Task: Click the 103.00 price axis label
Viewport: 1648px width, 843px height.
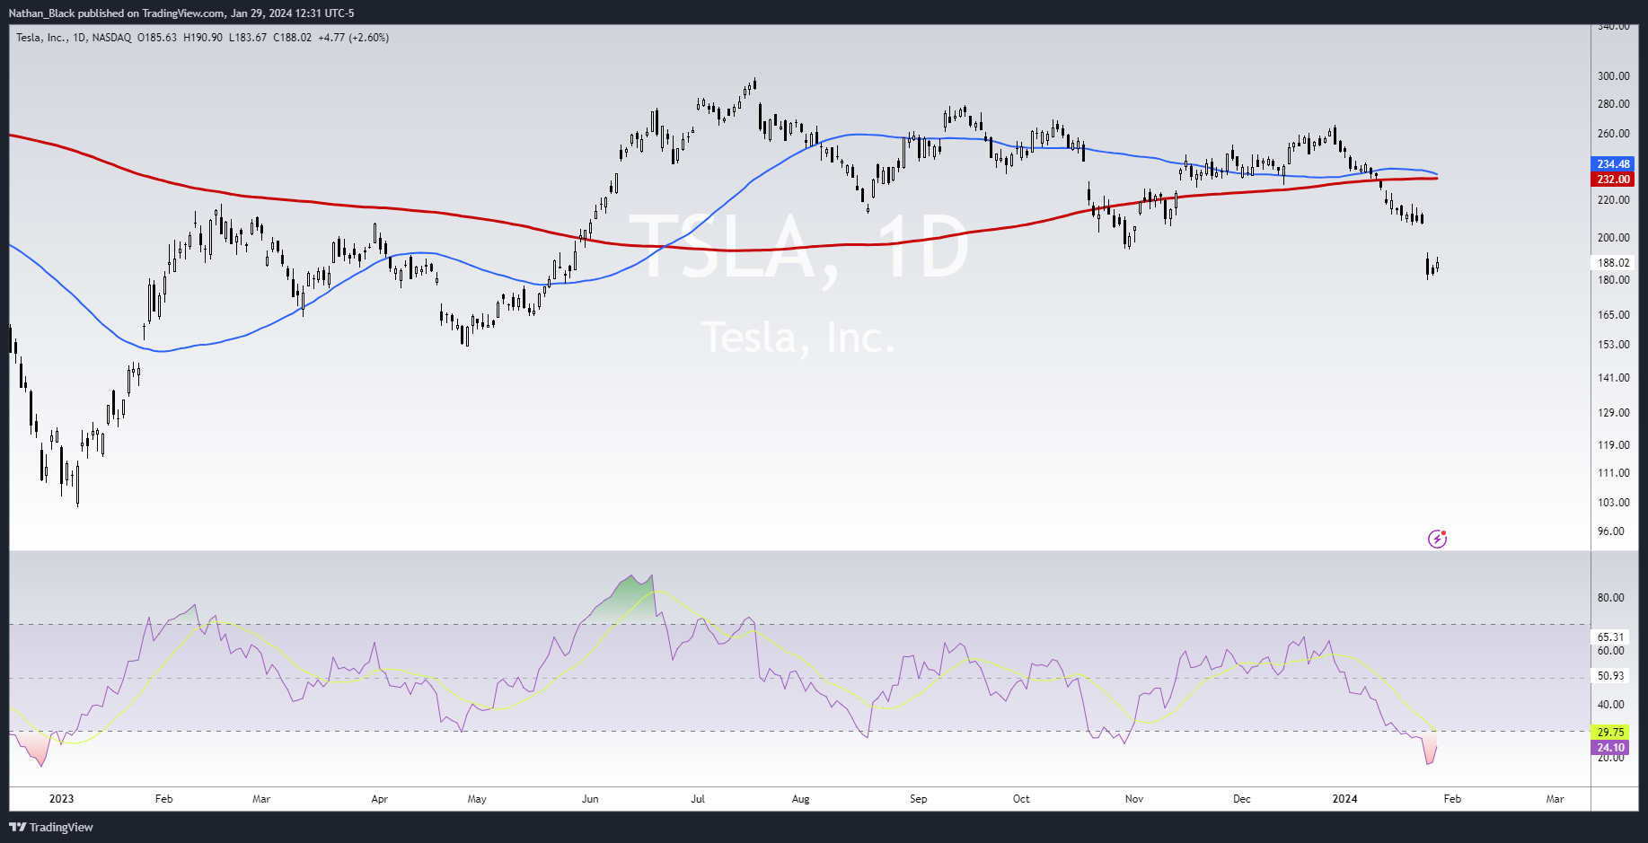Action: [1613, 503]
